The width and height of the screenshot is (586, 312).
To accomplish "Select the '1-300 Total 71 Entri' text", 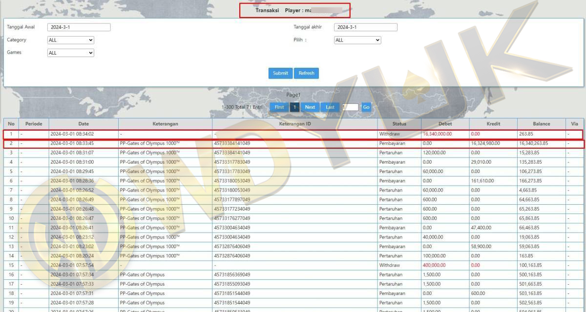I will tap(242, 107).
